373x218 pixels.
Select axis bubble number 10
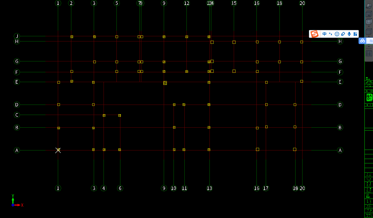pyautogui.click(x=174, y=188)
